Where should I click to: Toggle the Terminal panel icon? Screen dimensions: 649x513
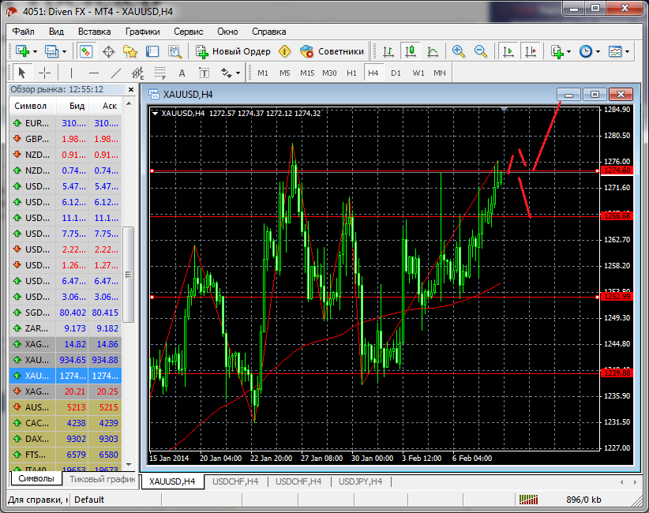[152, 51]
